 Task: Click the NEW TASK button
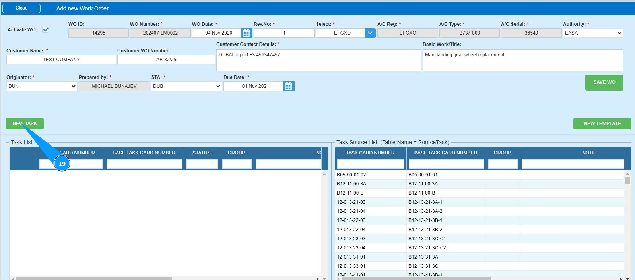pyautogui.click(x=25, y=124)
